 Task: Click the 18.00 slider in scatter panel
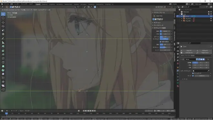click(165, 31)
